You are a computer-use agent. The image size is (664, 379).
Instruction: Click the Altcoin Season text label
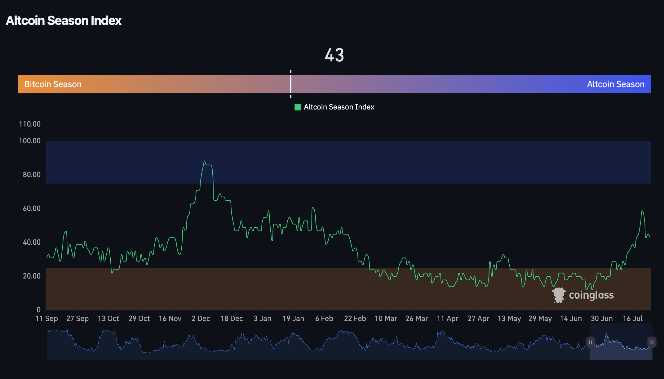point(616,84)
